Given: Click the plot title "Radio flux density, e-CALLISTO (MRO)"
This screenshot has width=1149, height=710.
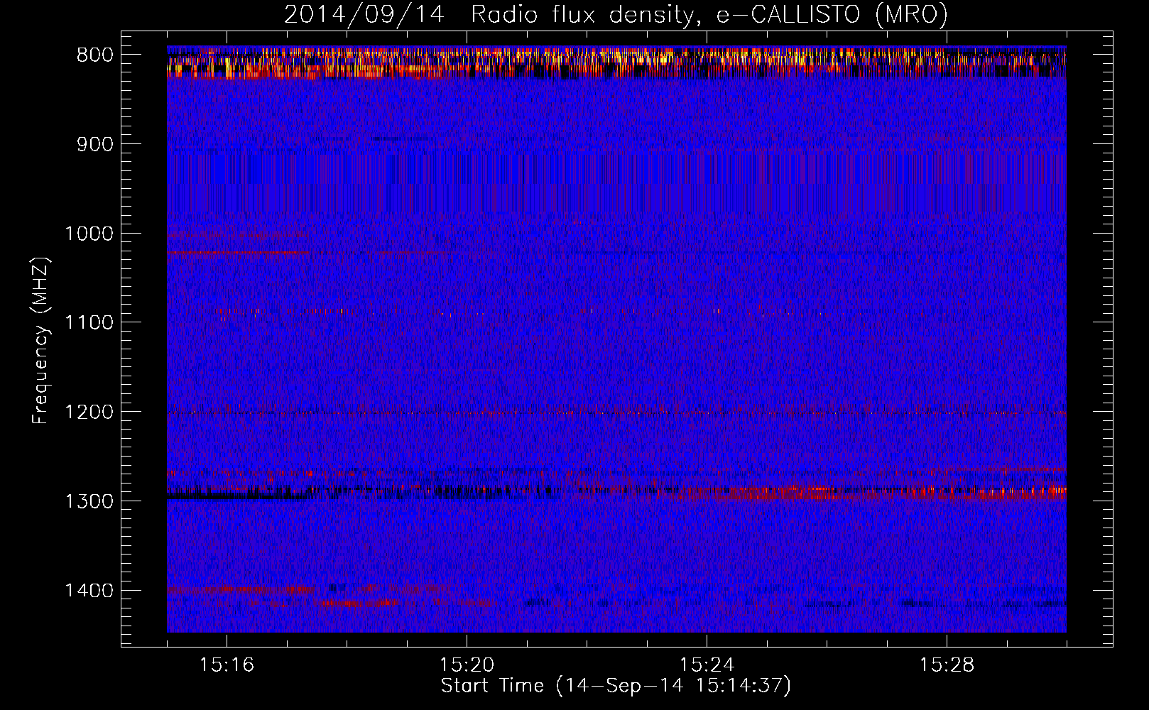Looking at the screenshot, I should [709, 15].
